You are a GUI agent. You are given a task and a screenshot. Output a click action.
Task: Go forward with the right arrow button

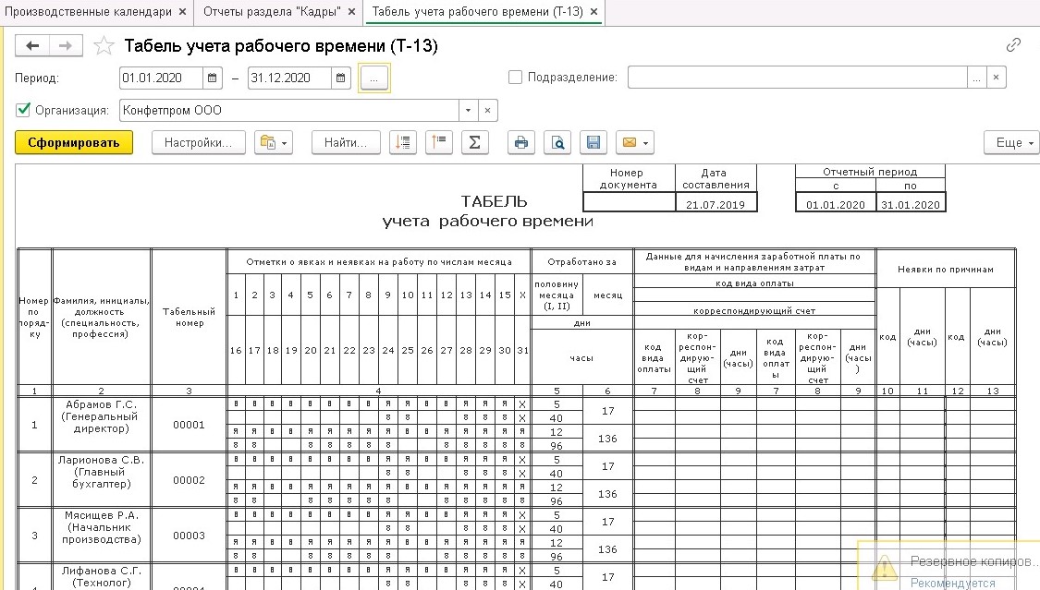click(x=65, y=45)
